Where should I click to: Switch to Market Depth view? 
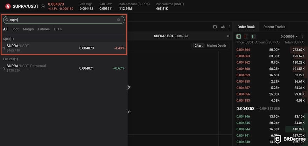216,46
